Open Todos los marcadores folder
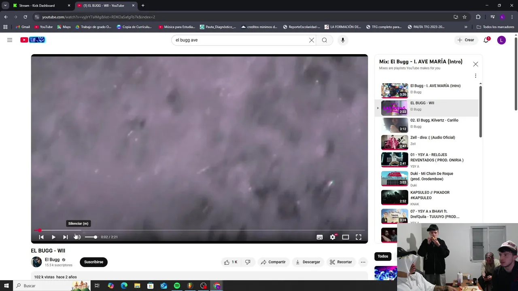Image resolution: width=518 pixels, height=291 pixels. [x=495, y=27]
